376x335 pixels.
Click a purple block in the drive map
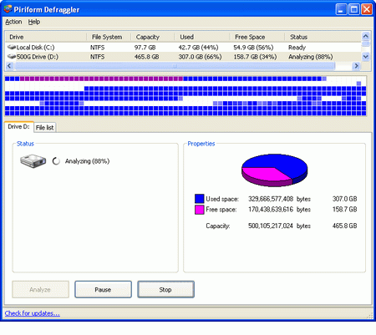(x=101, y=79)
